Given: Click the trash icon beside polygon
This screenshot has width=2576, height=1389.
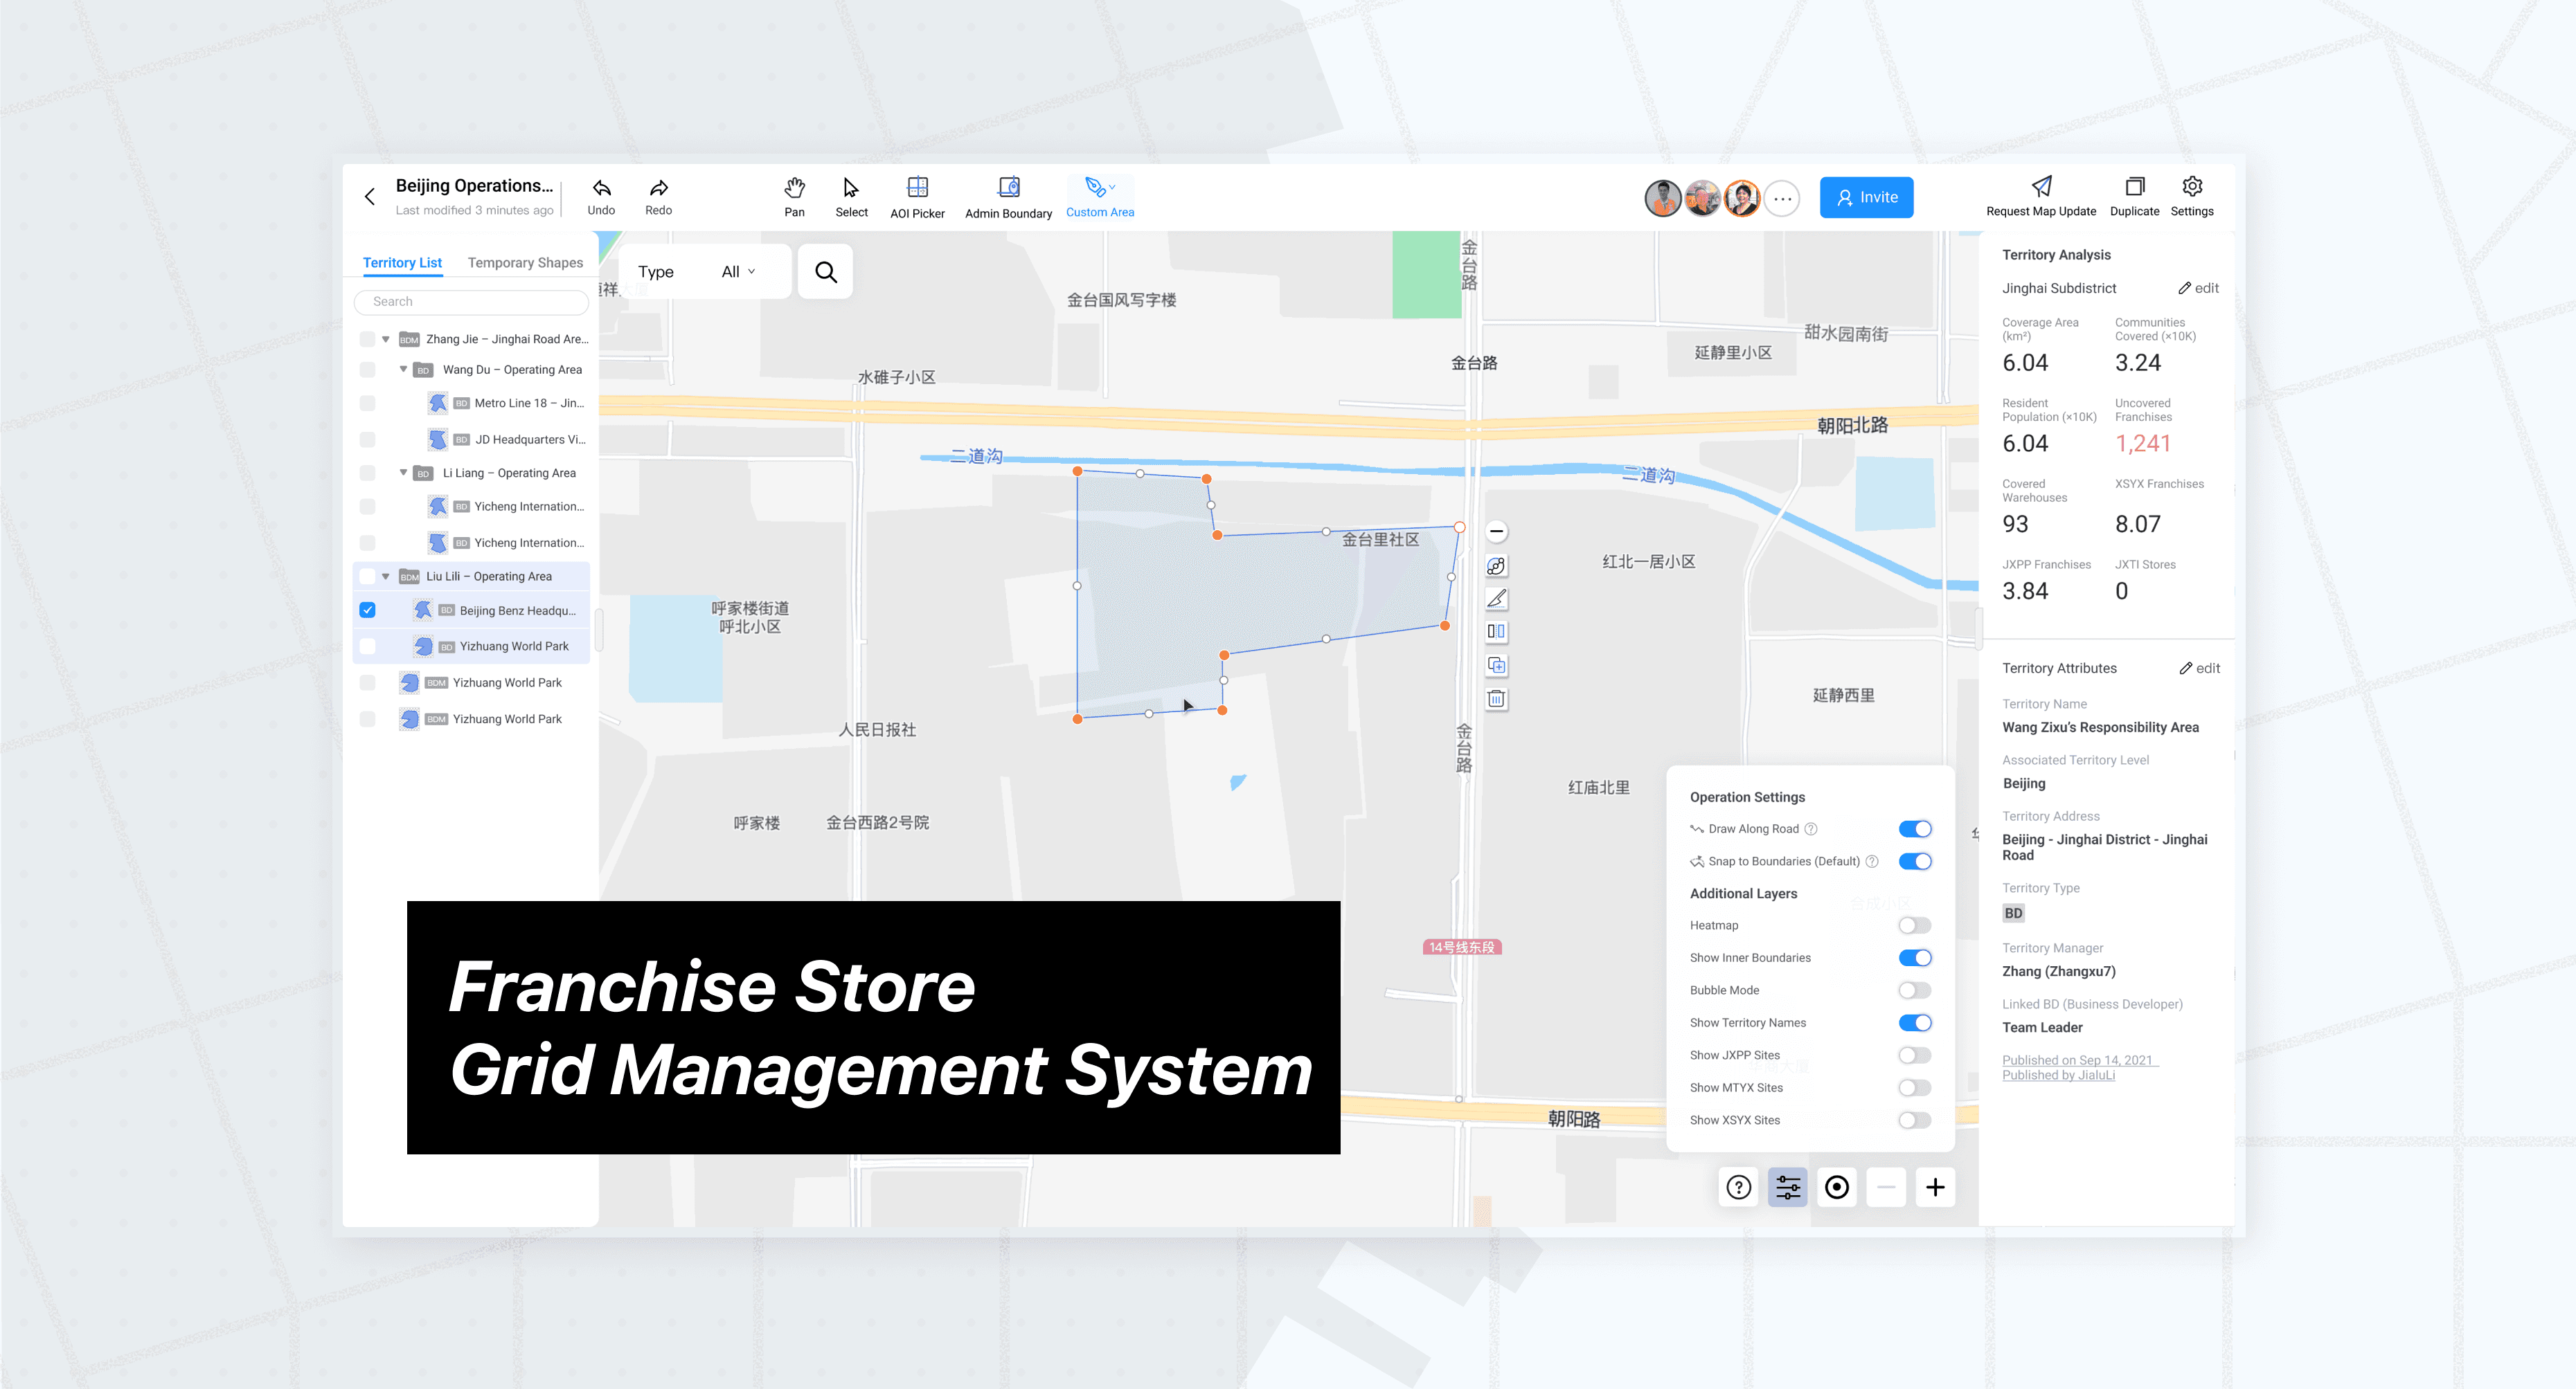Looking at the screenshot, I should [x=1496, y=698].
